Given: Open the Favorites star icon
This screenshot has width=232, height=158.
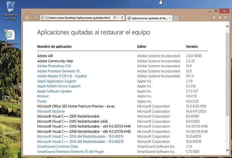Looking at the screenshot, I should pyautogui.click(x=220, y=17).
